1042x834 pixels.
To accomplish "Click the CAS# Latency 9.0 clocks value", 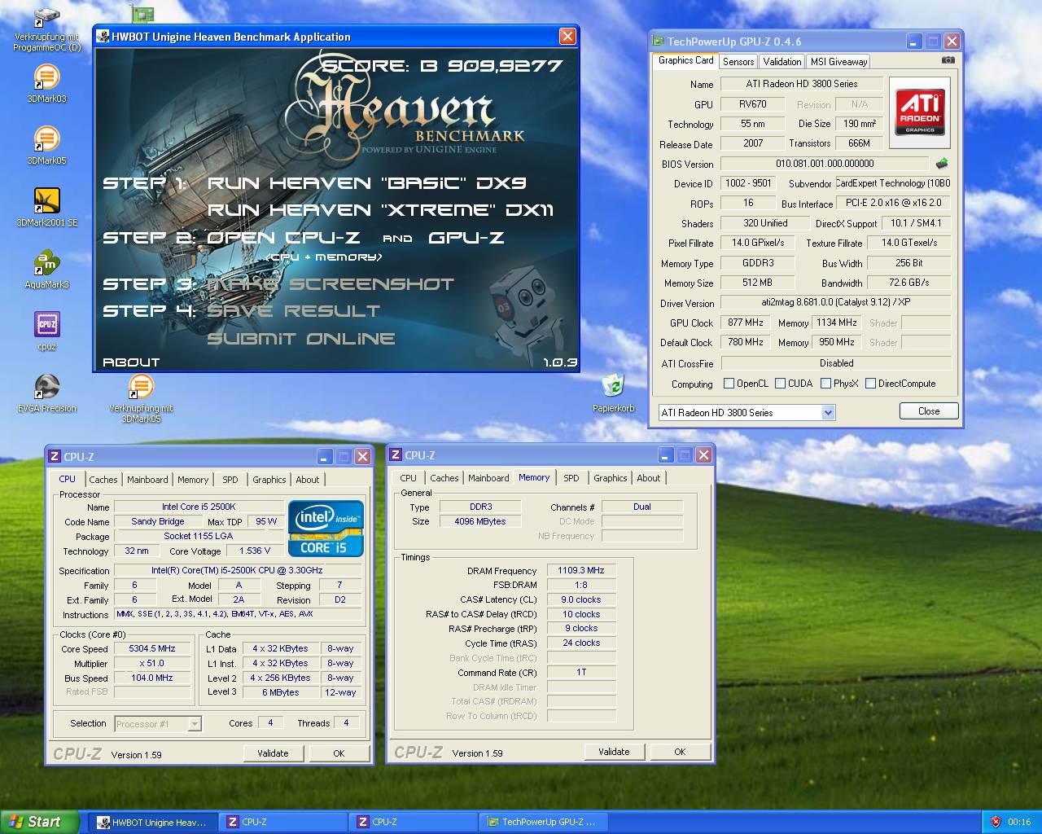I will tap(581, 599).
